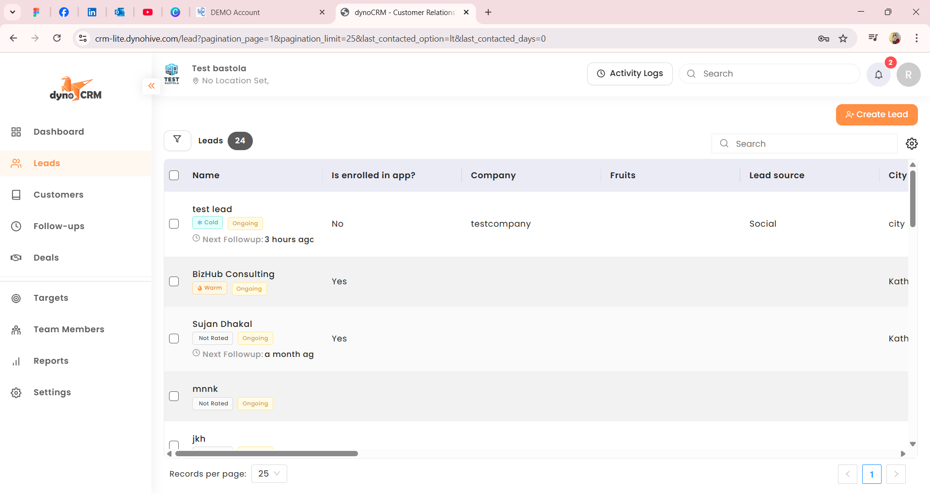Open the browser tab search dropdown
This screenshot has height=494, width=930.
click(13, 12)
